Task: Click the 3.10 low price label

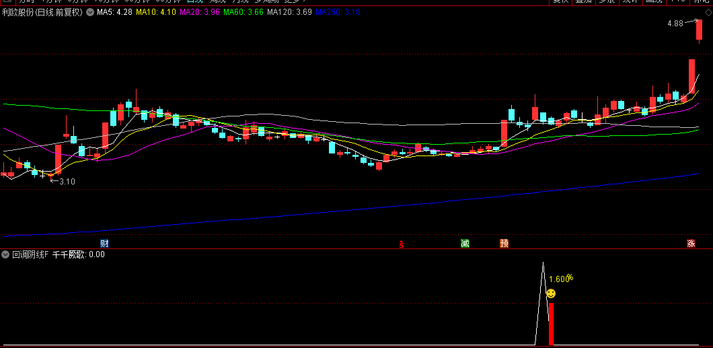Action: click(67, 181)
